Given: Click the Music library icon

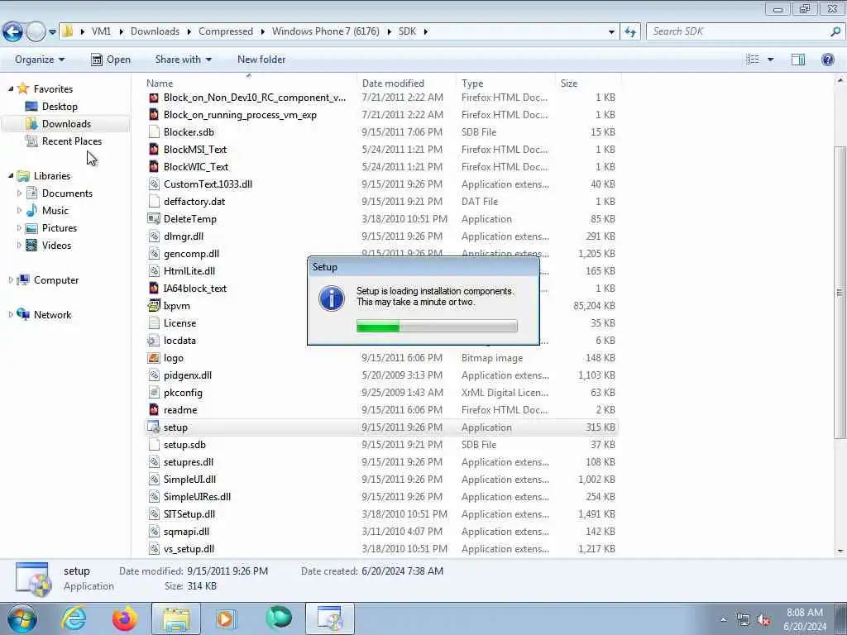Looking at the screenshot, I should pos(32,210).
